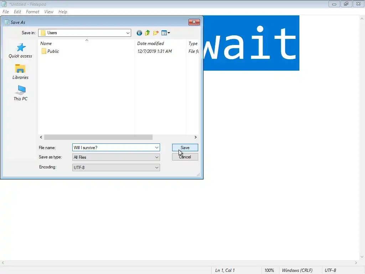
Task: Click the Save As dialog title icon
Action: (7, 22)
